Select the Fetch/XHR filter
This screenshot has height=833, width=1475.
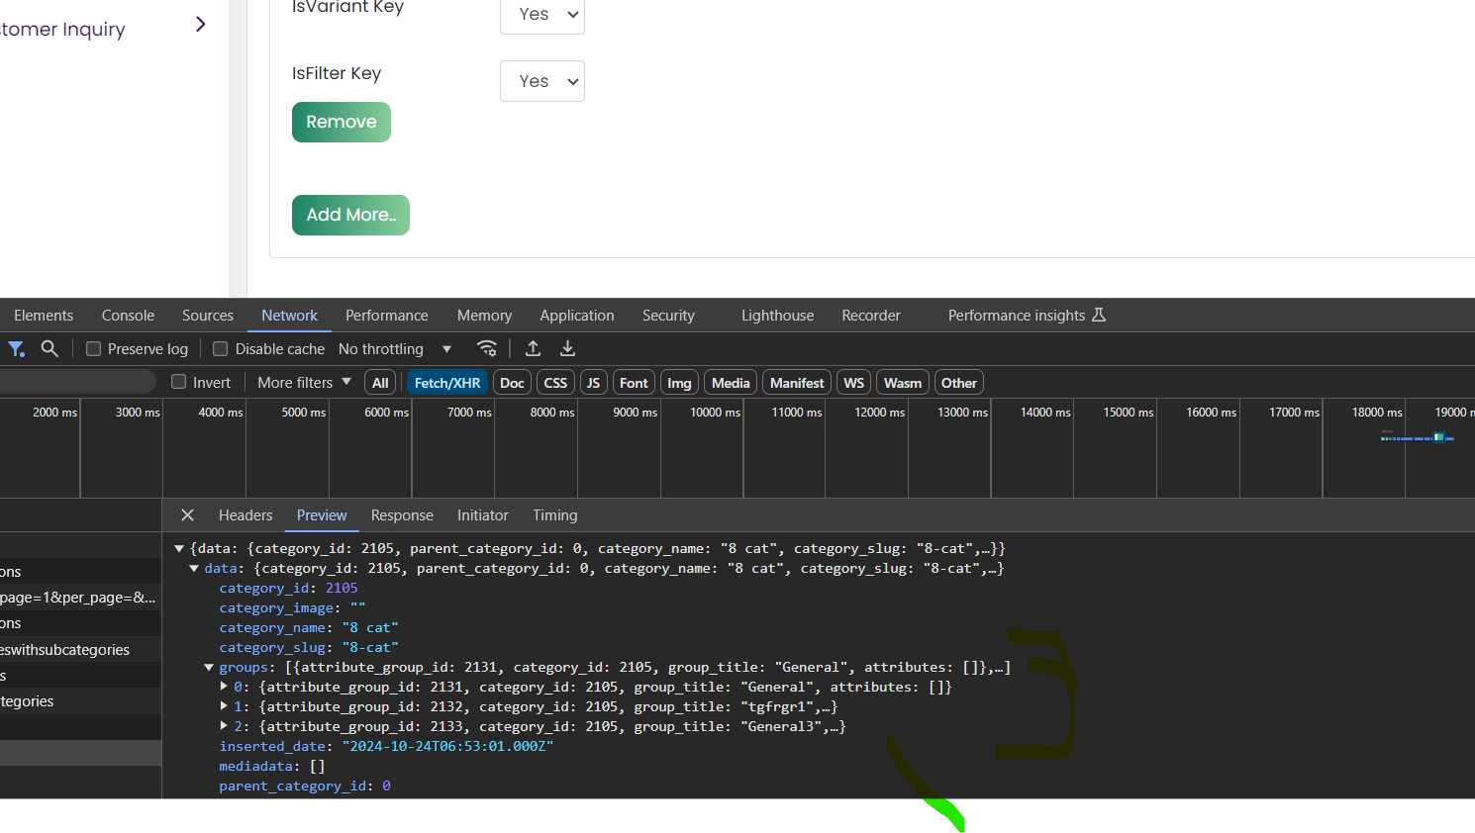point(447,383)
